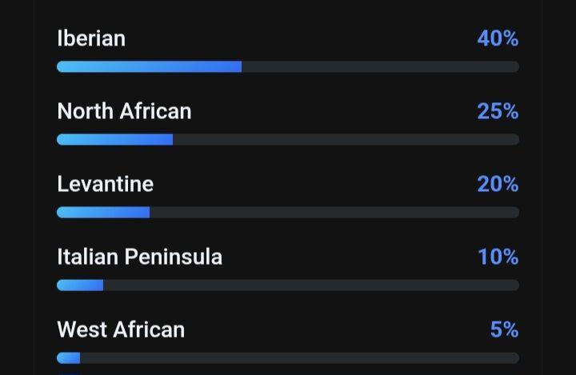The height and width of the screenshot is (375, 576).
Task: Select the North African ancestry label
Action: [124, 111]
